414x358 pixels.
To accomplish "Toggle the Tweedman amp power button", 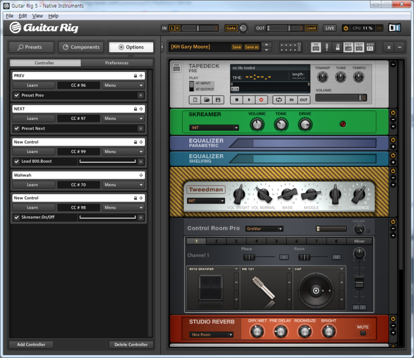I will tap(393, 171).
